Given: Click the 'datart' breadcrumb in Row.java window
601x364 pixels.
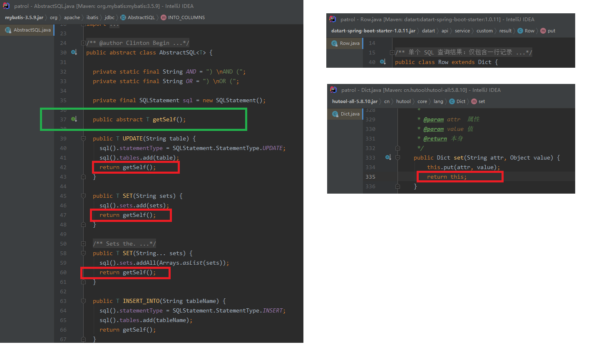Looking at the screenshot, I should pyautogui.click(x=428, y=31).
